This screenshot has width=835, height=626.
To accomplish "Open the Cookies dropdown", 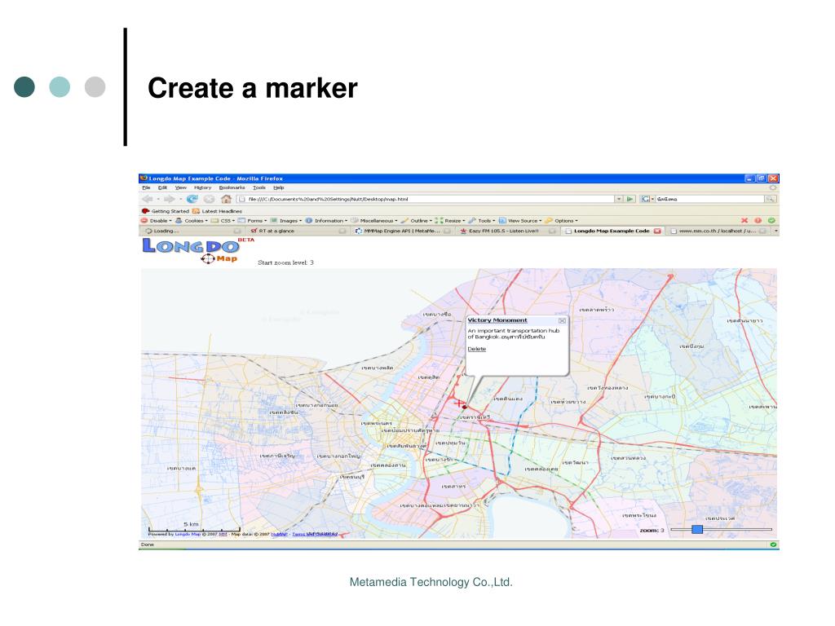I will (191, 220).
